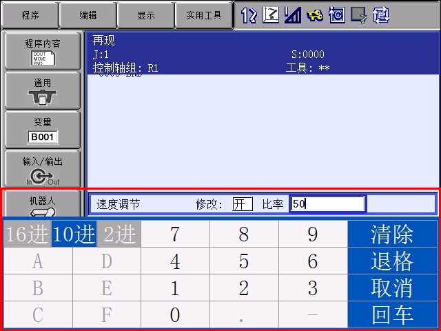Click the 清除 clear key
The image size is (441, 331).
point(392,234)
